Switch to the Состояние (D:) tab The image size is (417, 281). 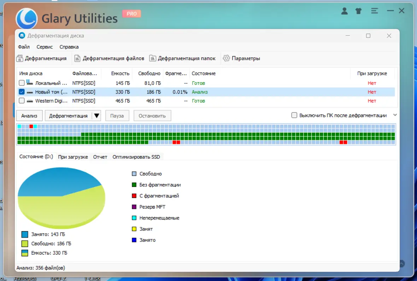[x=36, y=157]
